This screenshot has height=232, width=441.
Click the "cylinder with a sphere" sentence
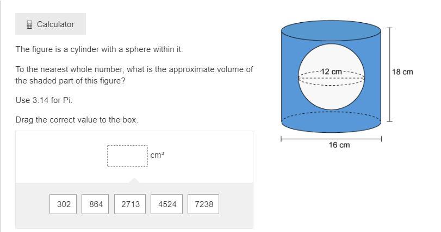coord(99,49)
